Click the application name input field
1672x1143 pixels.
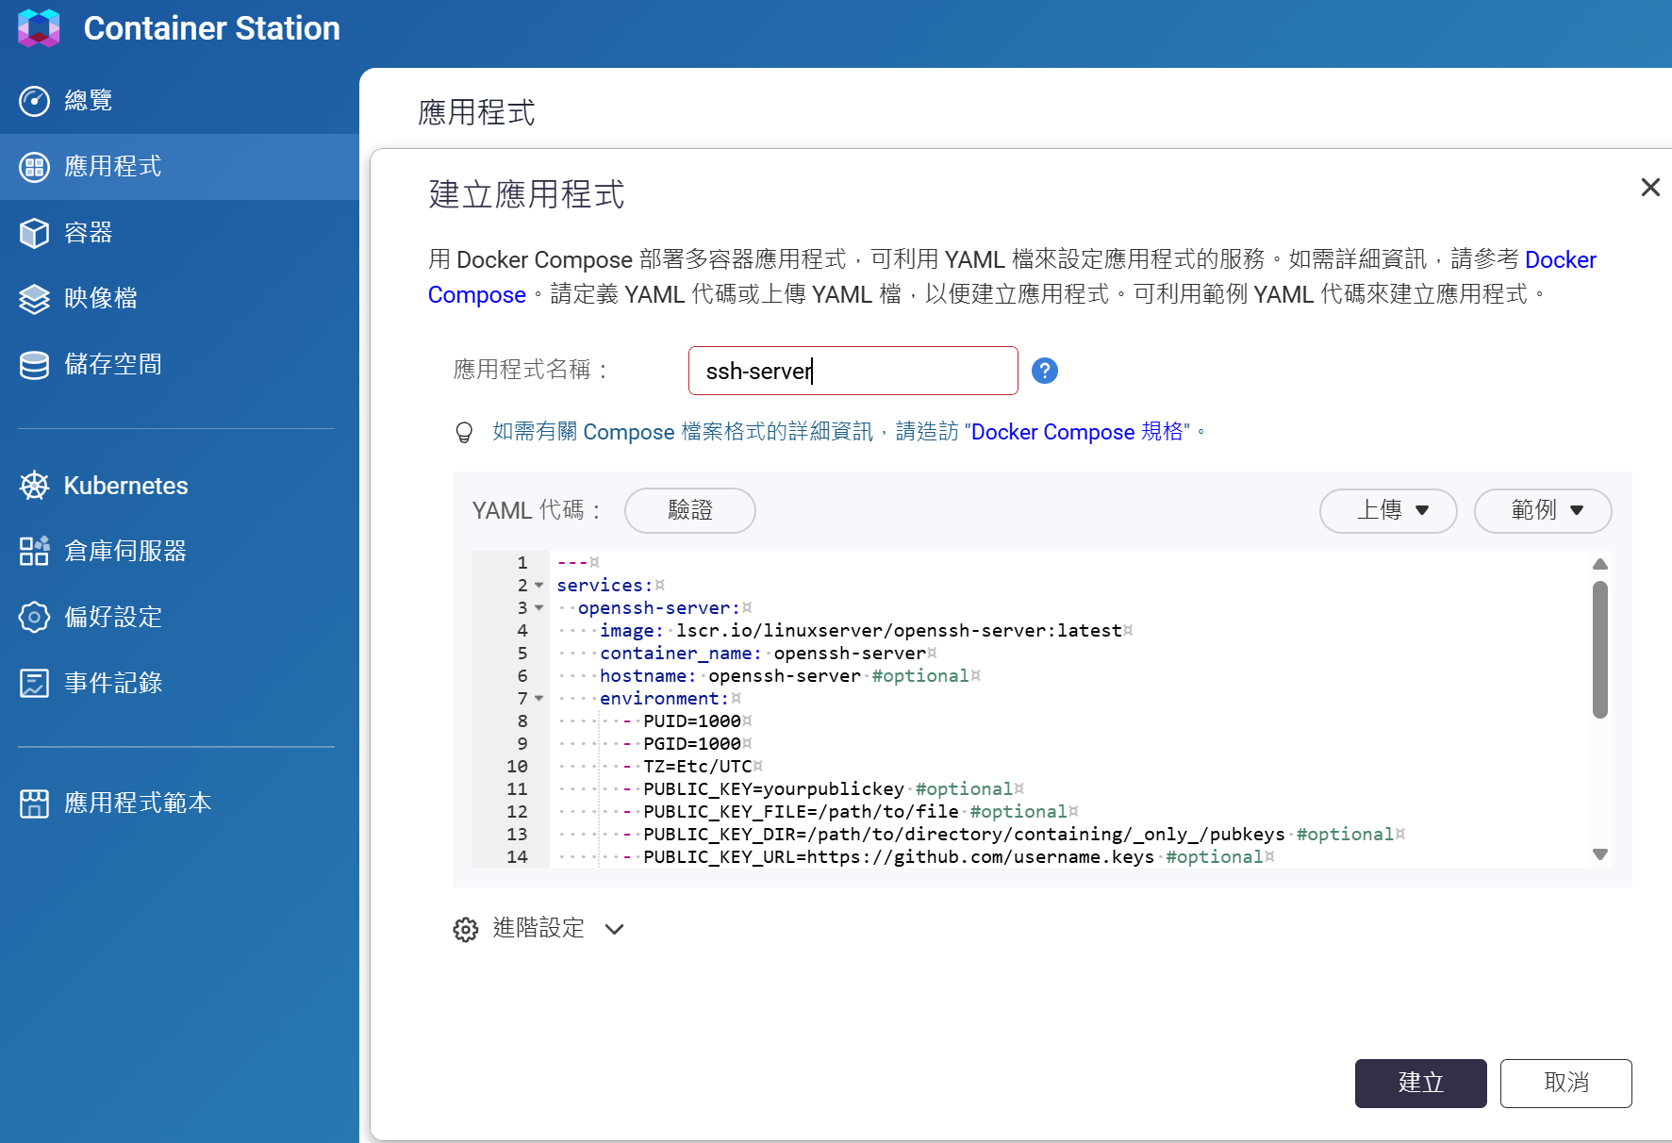tap(853, 371)
